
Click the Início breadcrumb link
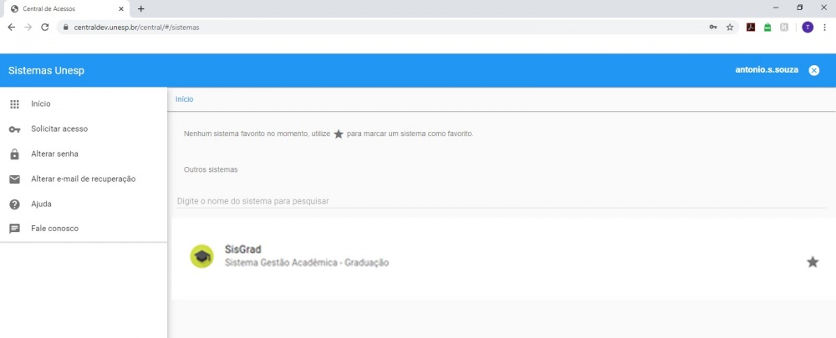(184, 99)
